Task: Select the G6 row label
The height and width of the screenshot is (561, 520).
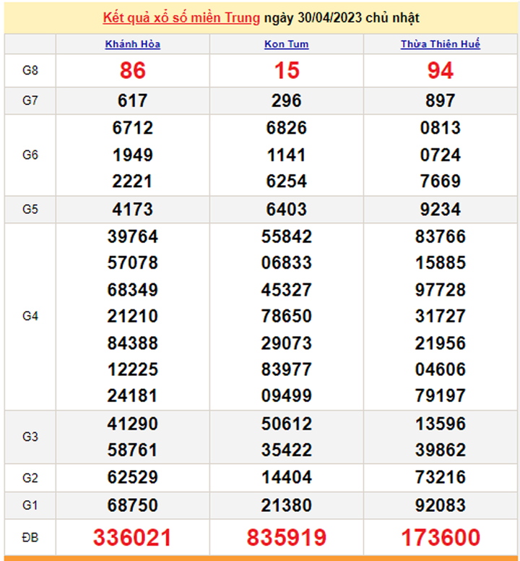Action: click(30, 155)
